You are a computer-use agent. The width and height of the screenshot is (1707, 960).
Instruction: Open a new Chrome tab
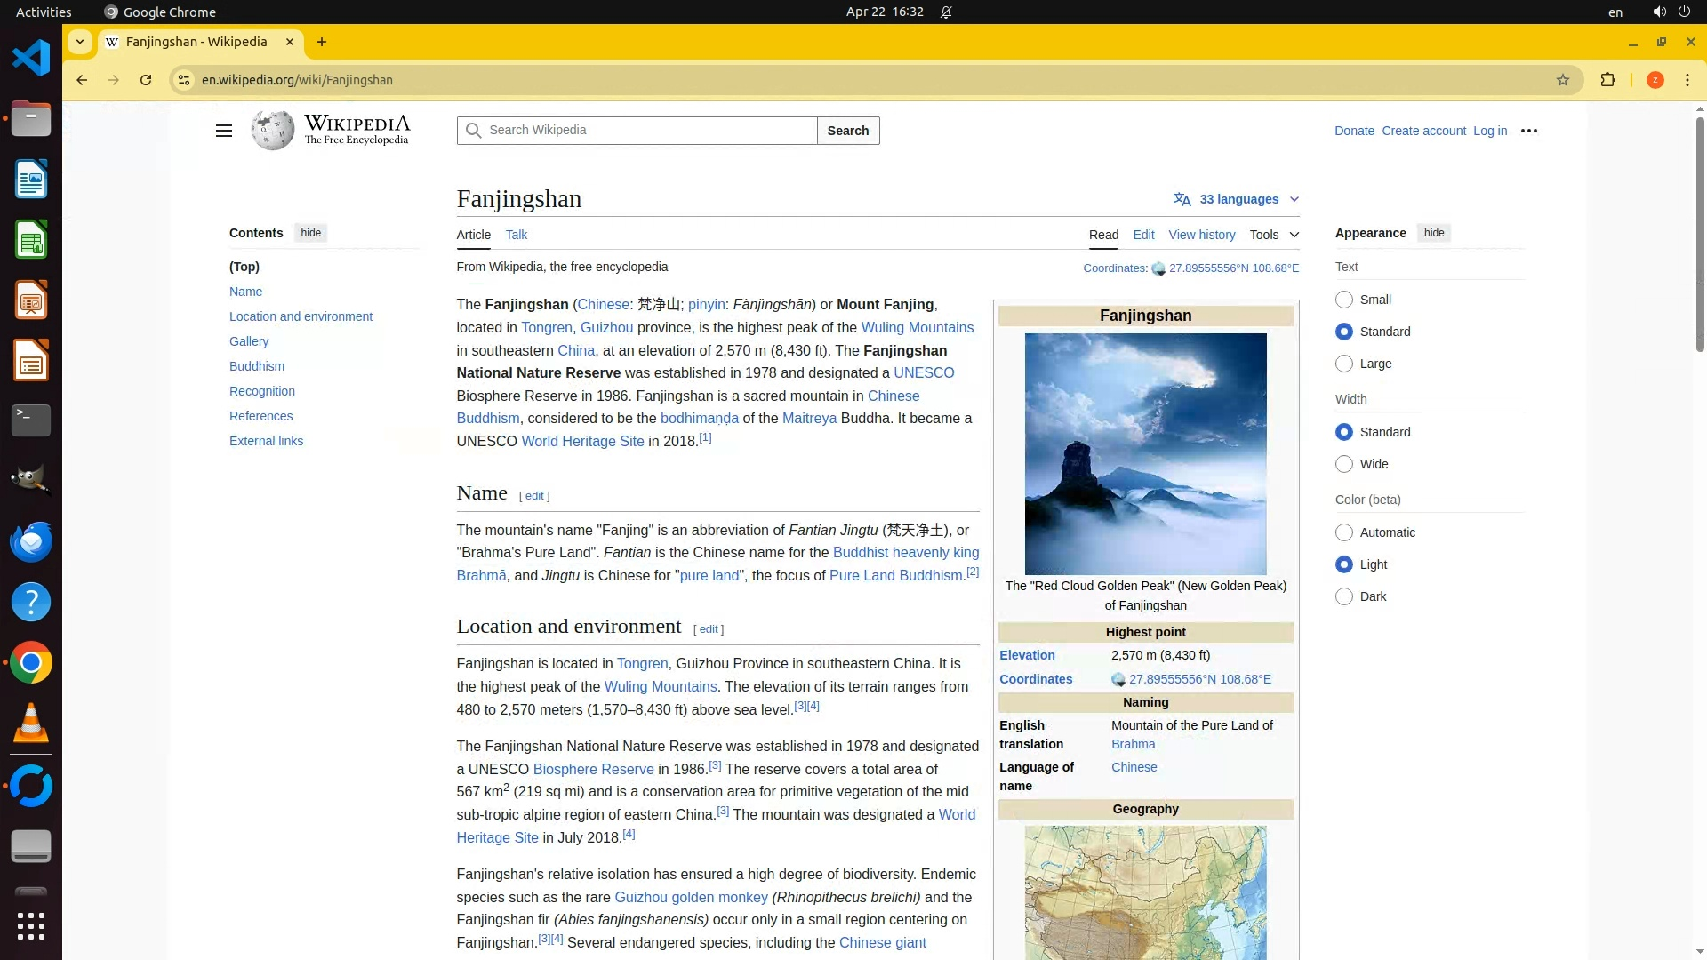point(322,42)
